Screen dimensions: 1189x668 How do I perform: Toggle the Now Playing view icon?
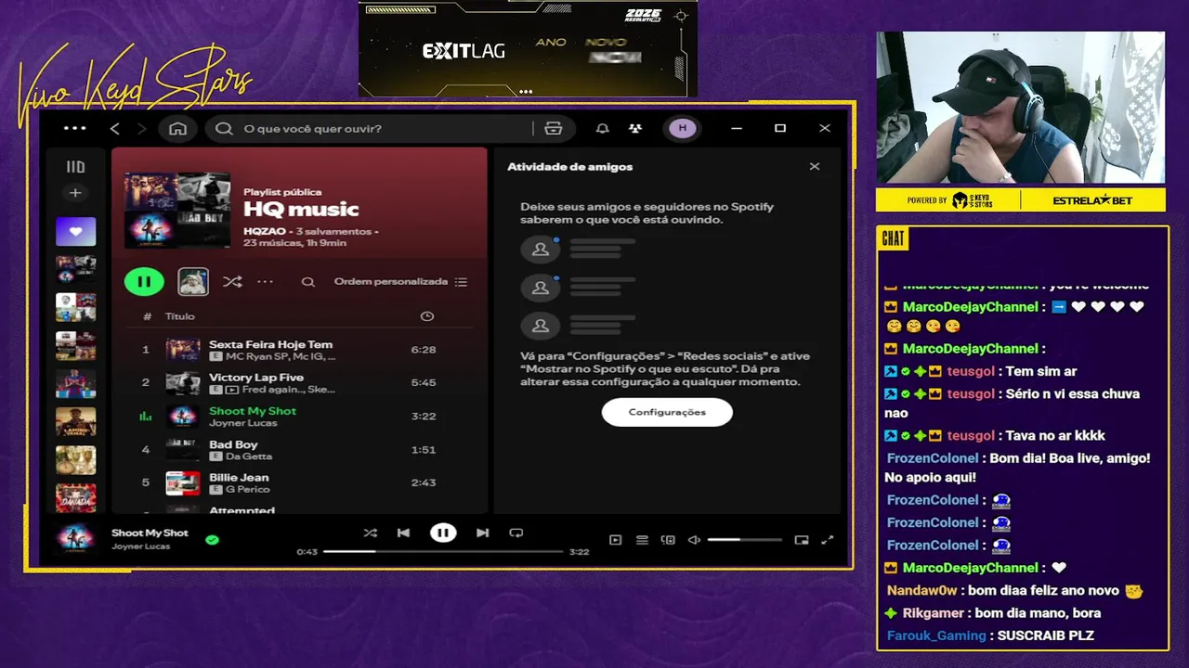pos(615,540)
